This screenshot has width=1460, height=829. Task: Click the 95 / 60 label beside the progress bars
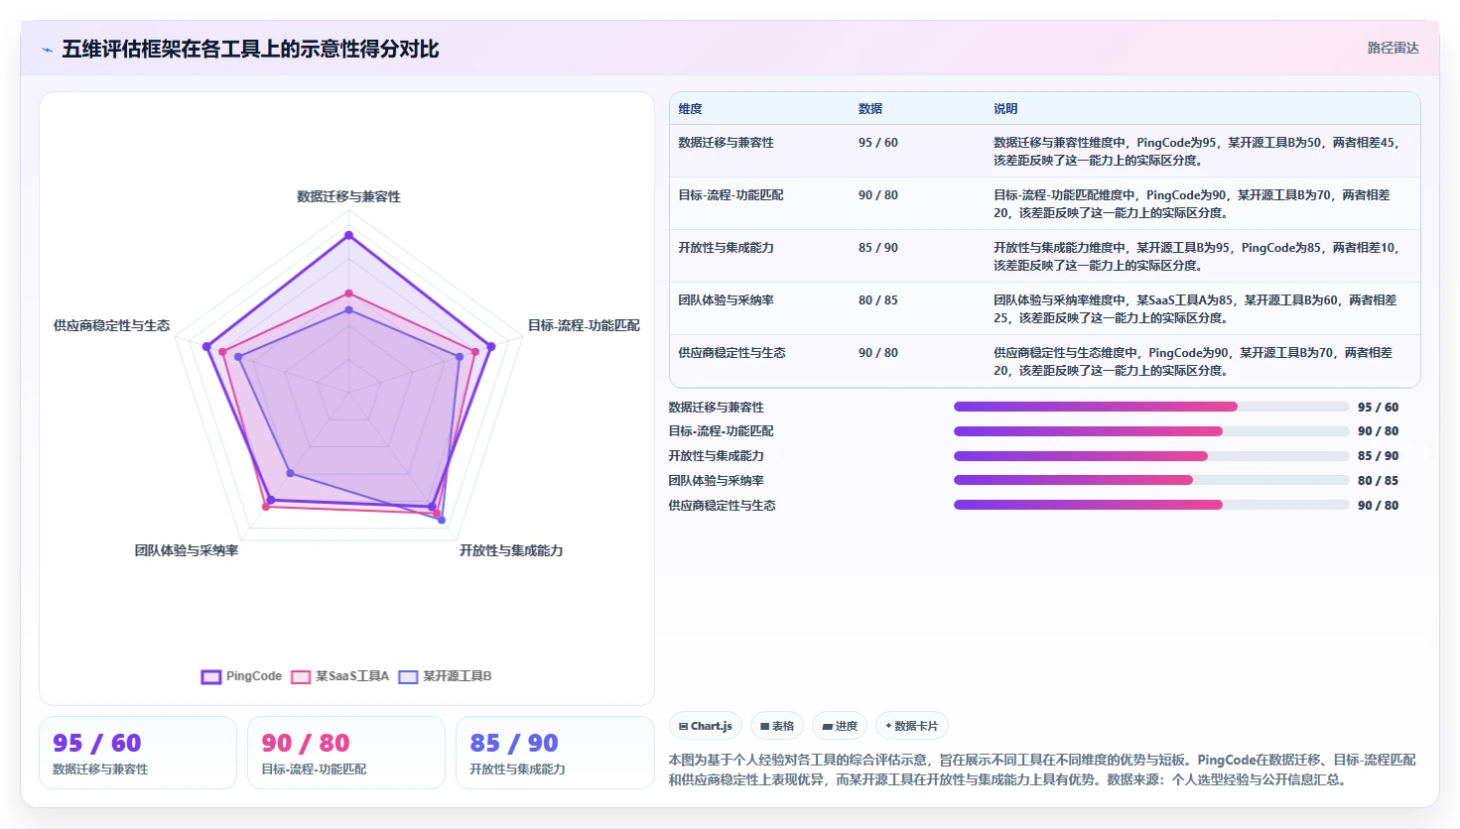click(x=1379, y=408)
